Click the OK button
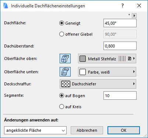The image size is (148, 138). [x=124, y=130]
